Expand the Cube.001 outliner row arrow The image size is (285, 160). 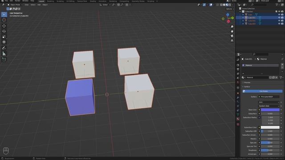[243, 18]
